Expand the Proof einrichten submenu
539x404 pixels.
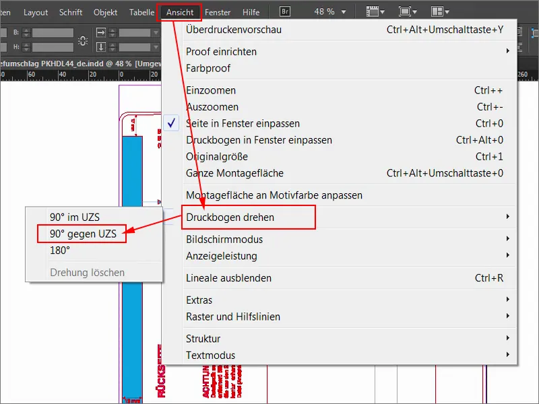tap(344, 52)
